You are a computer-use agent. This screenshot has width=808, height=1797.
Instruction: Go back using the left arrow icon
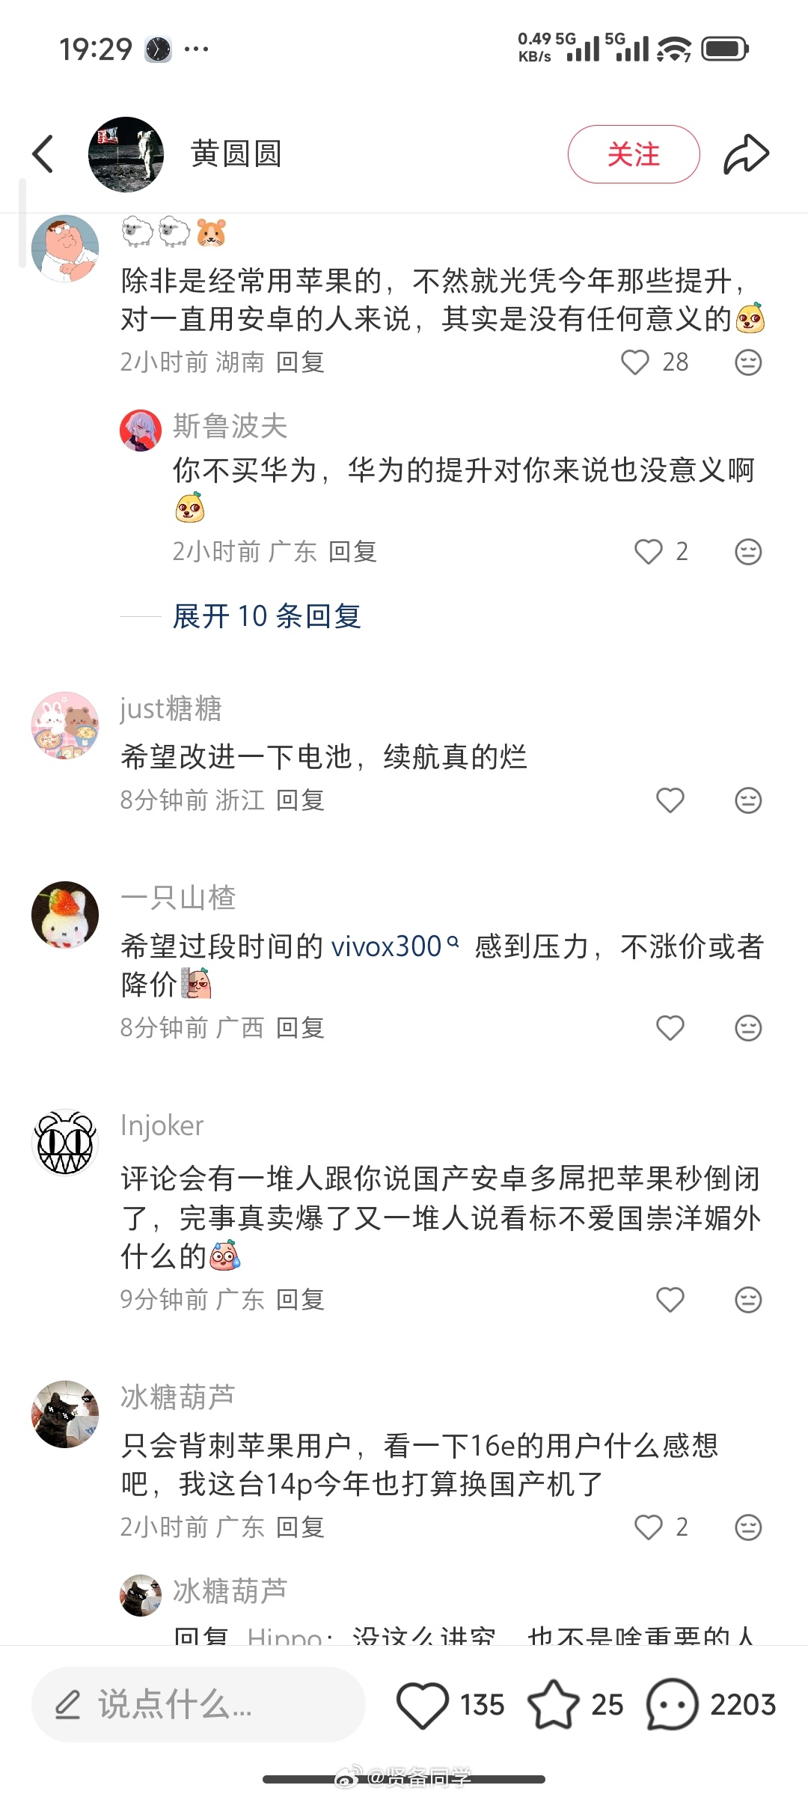(x=43, y=154)
